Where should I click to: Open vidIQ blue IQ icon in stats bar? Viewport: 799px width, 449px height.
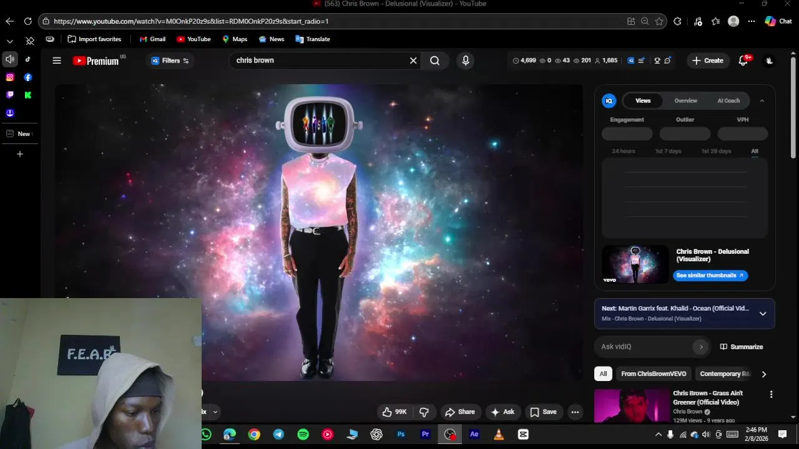[x=631, y=60]
